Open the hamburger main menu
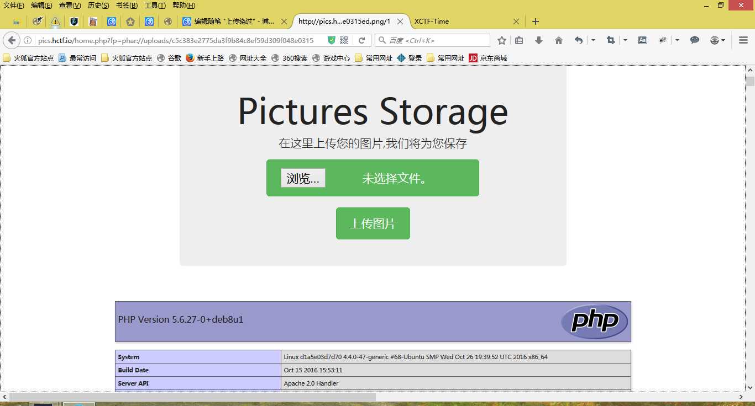755x406 pixels. (743, 40)
